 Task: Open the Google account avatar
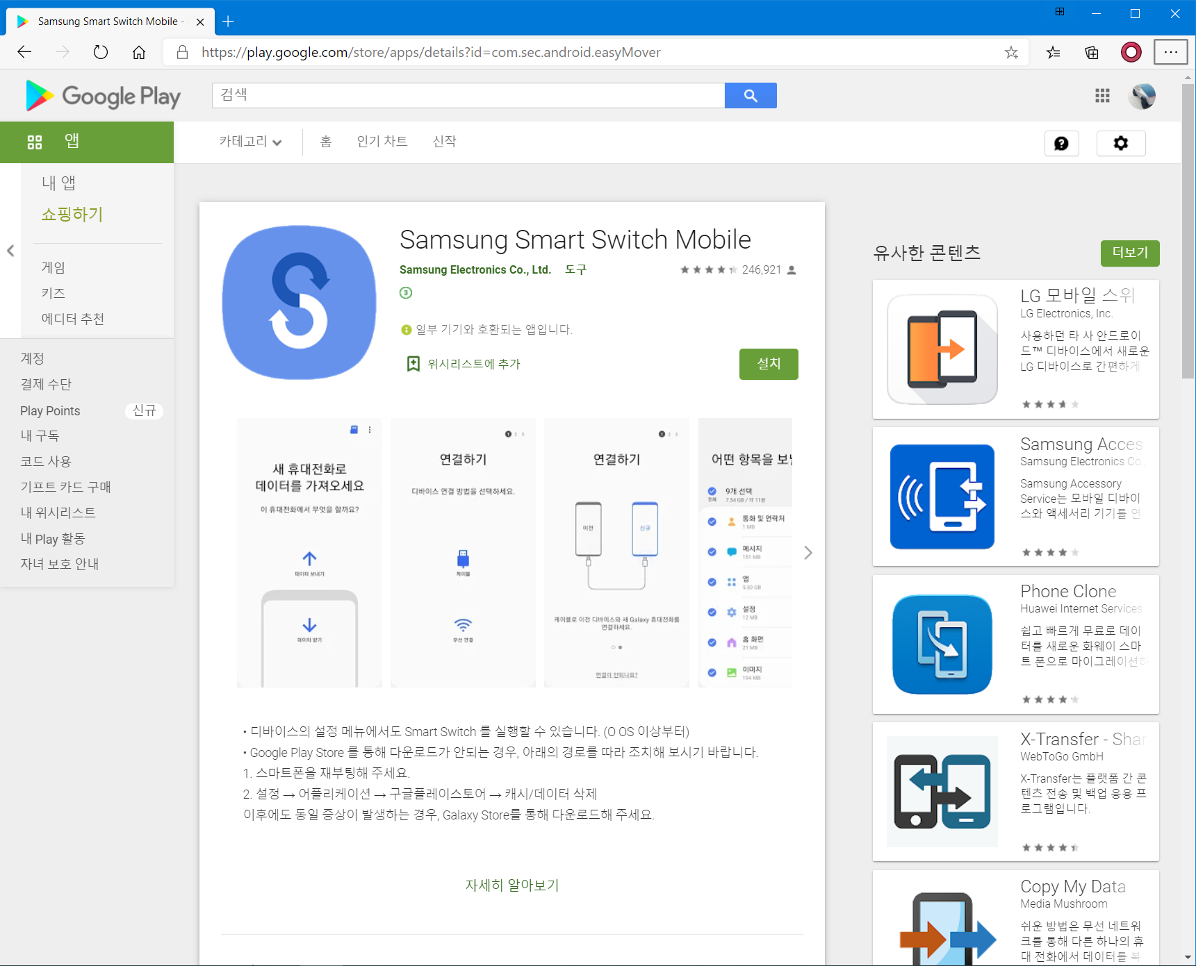[1143, 96]
